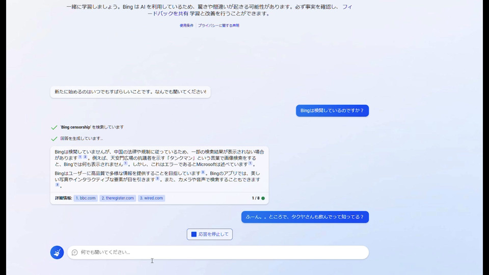Viewport: 489px width, 275px height.
Task: Click citation 3 after 目指しています
Action: coord(203,172)
